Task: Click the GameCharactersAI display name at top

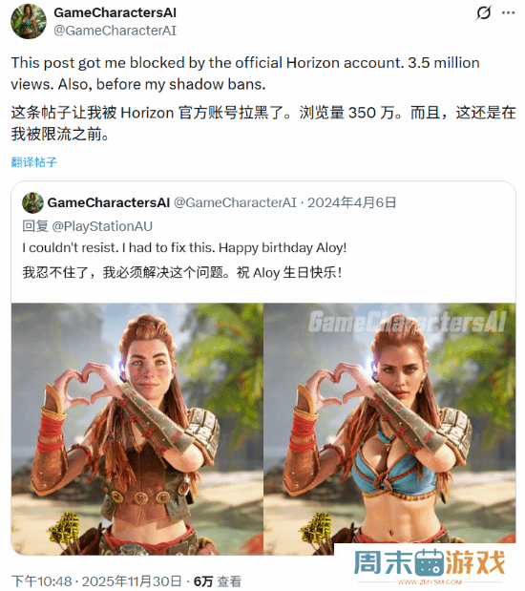Action: 115,12
